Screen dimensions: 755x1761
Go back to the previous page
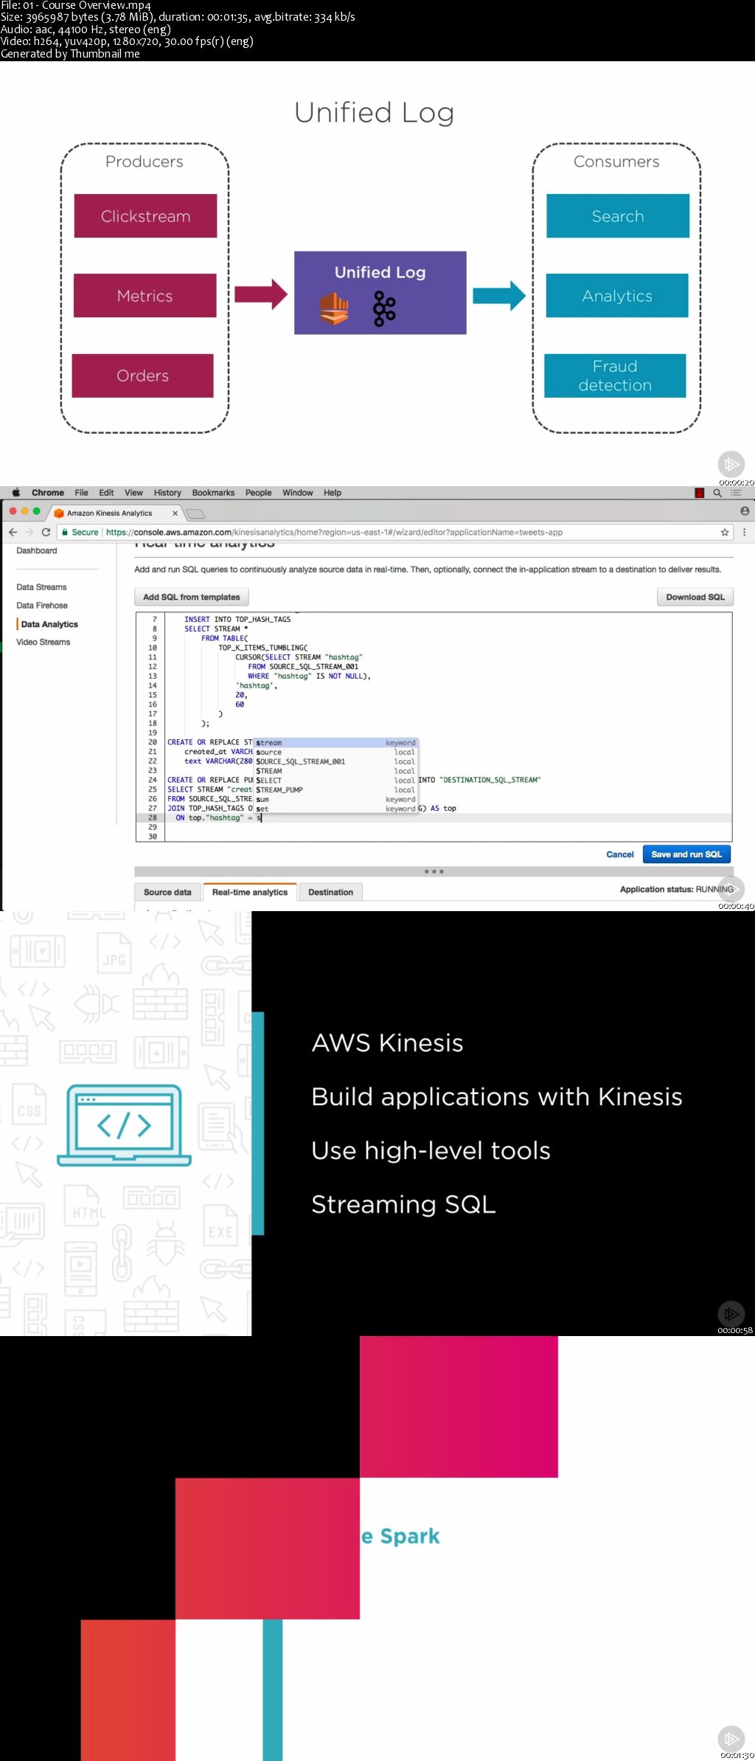click(x=13, y=532)
